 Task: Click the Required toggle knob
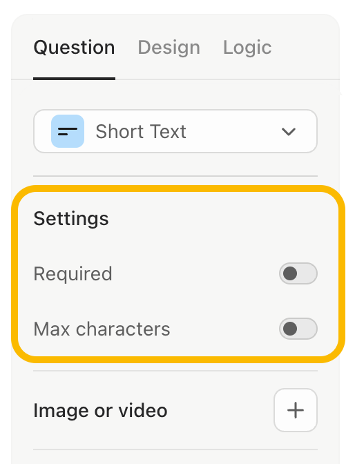290,273
